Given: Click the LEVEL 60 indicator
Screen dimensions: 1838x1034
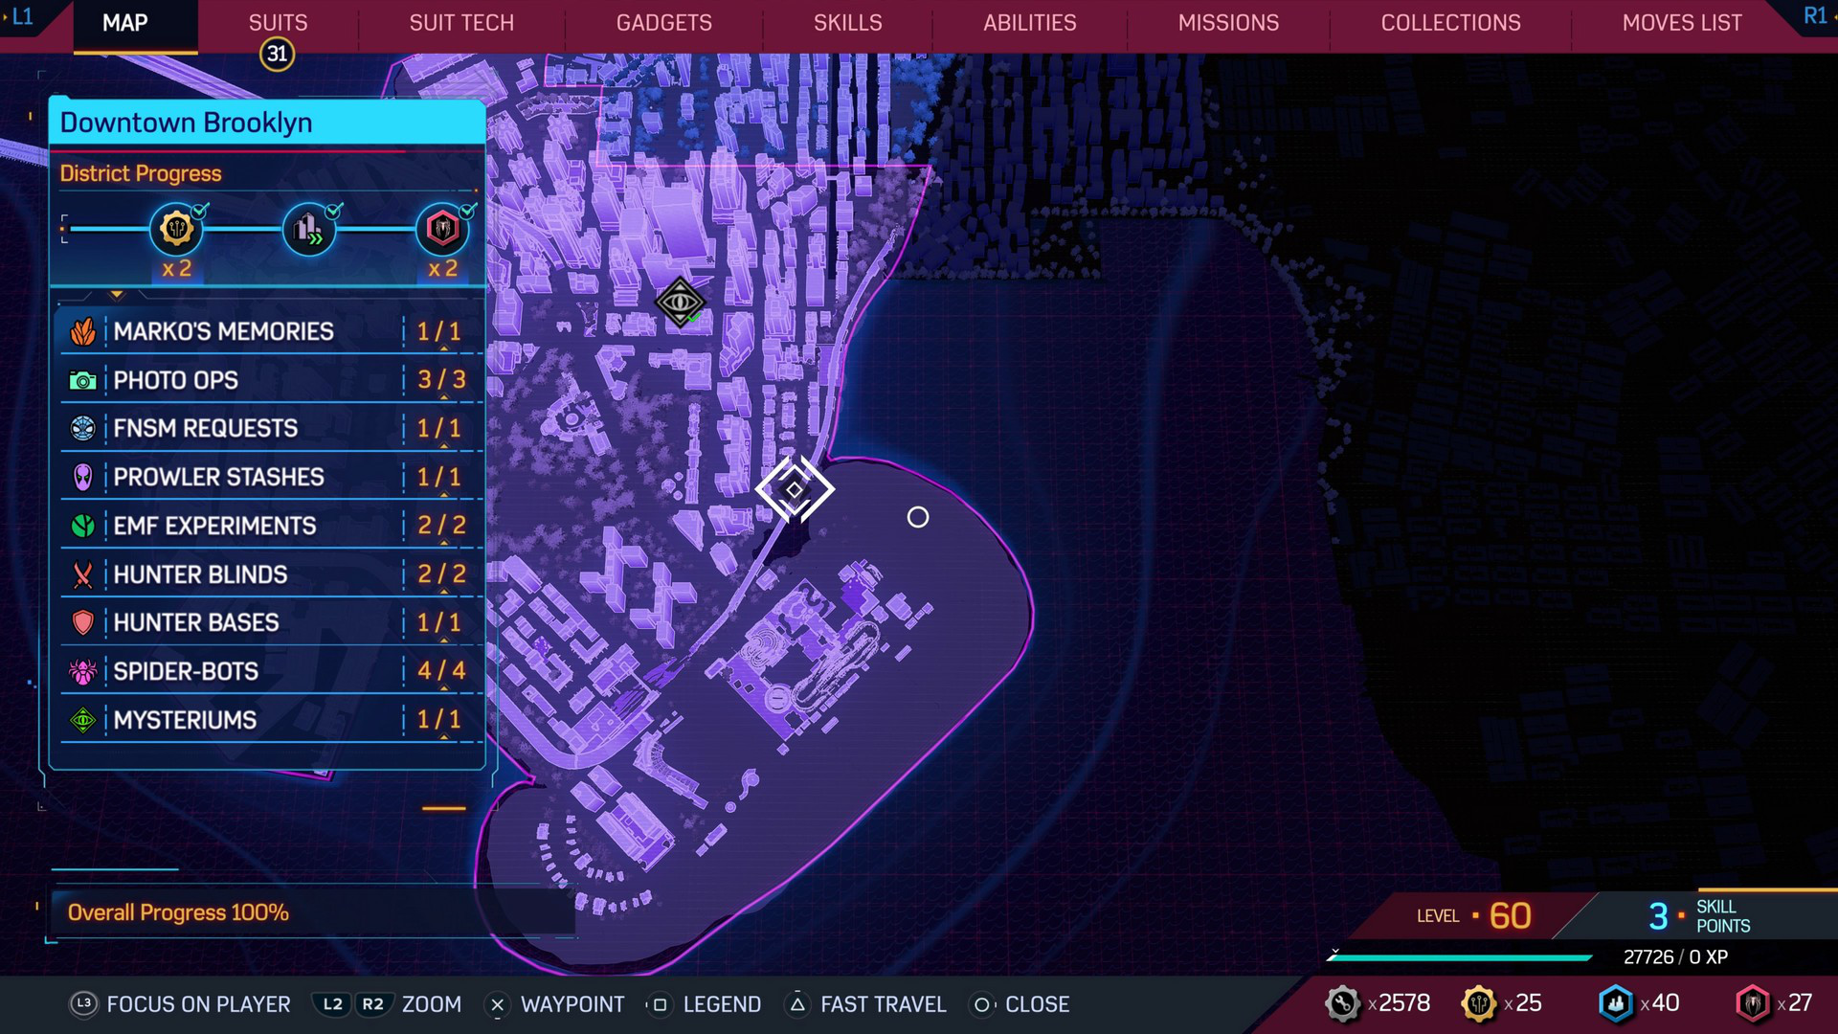Looking at the screenshot, I should (x=1474, y=916).
